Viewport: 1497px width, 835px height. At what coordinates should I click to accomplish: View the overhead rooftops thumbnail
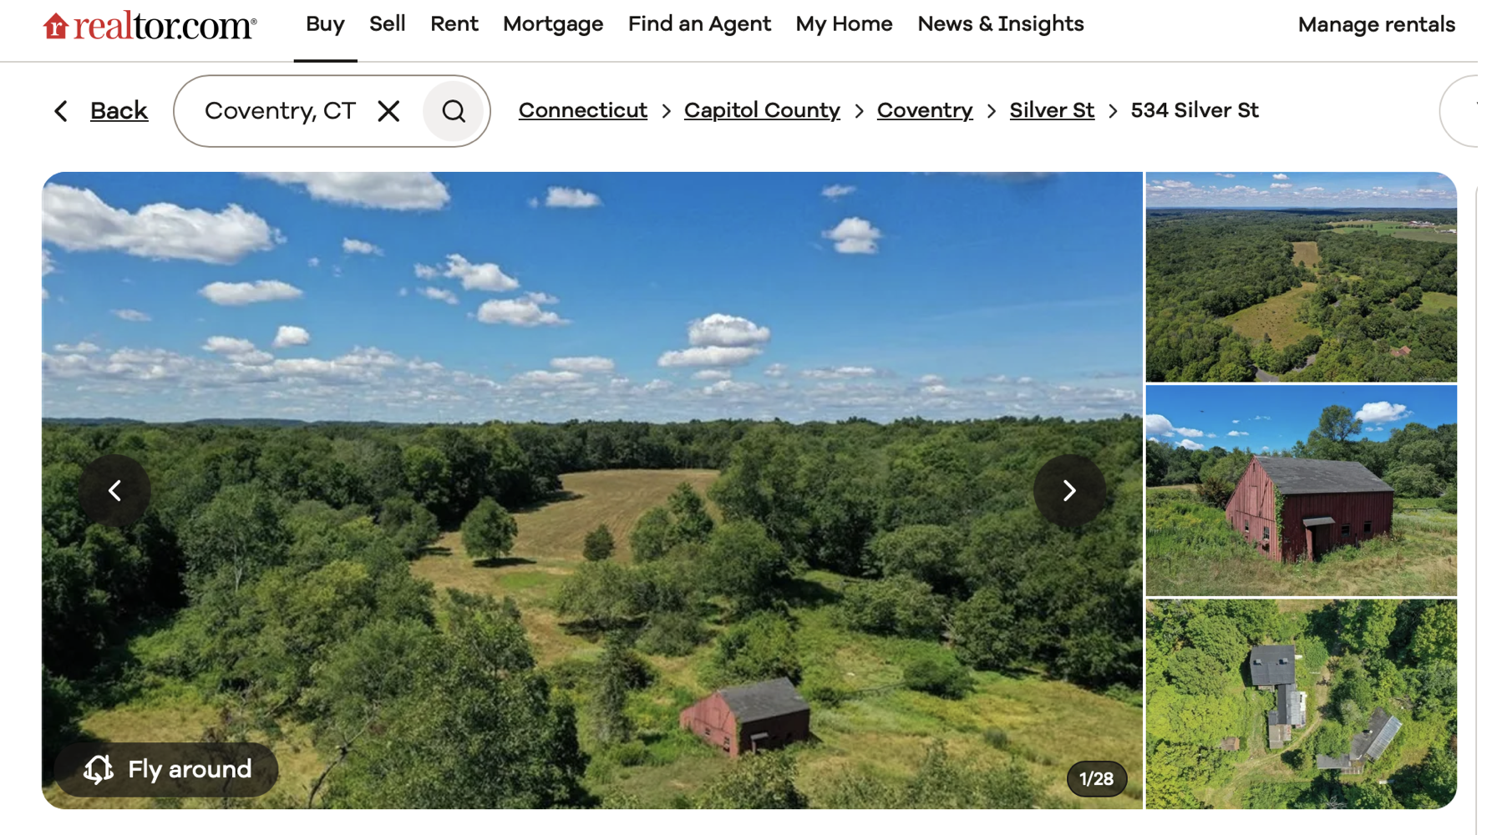1301,704
